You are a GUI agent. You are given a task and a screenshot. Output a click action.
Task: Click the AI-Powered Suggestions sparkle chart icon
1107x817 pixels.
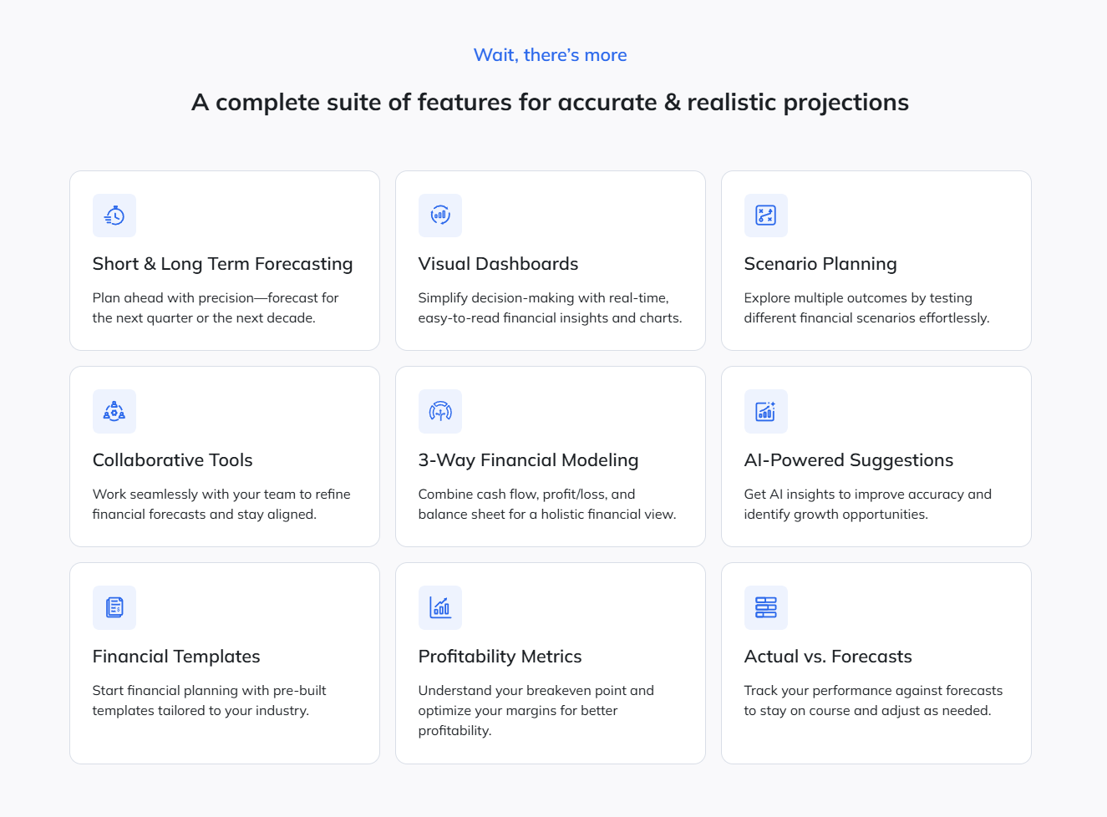point(766,412)
